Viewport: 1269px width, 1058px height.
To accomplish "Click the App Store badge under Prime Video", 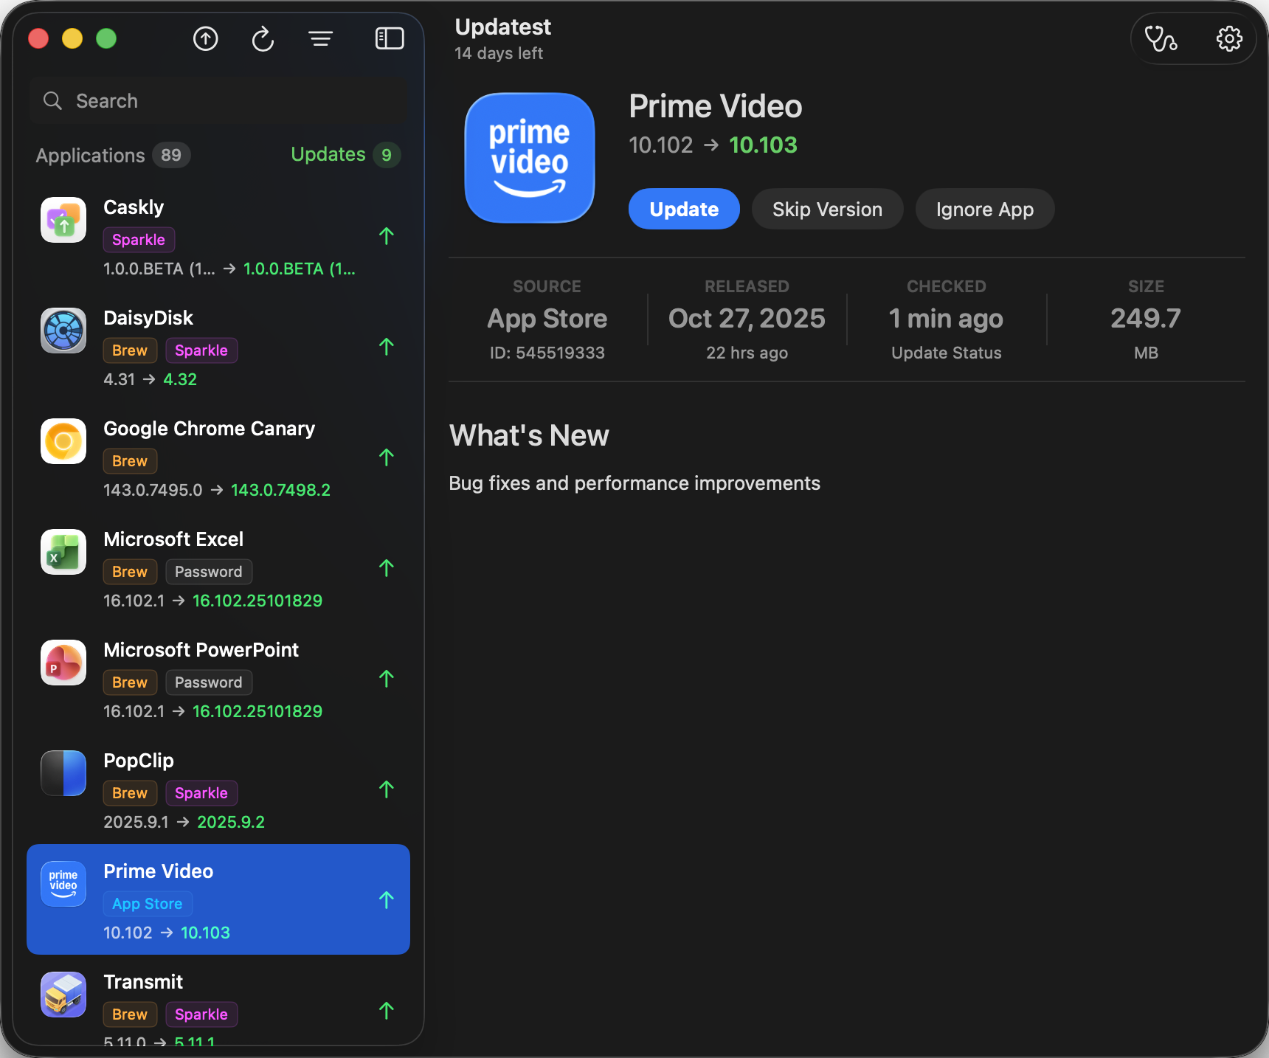I will [x=147, y=903].
